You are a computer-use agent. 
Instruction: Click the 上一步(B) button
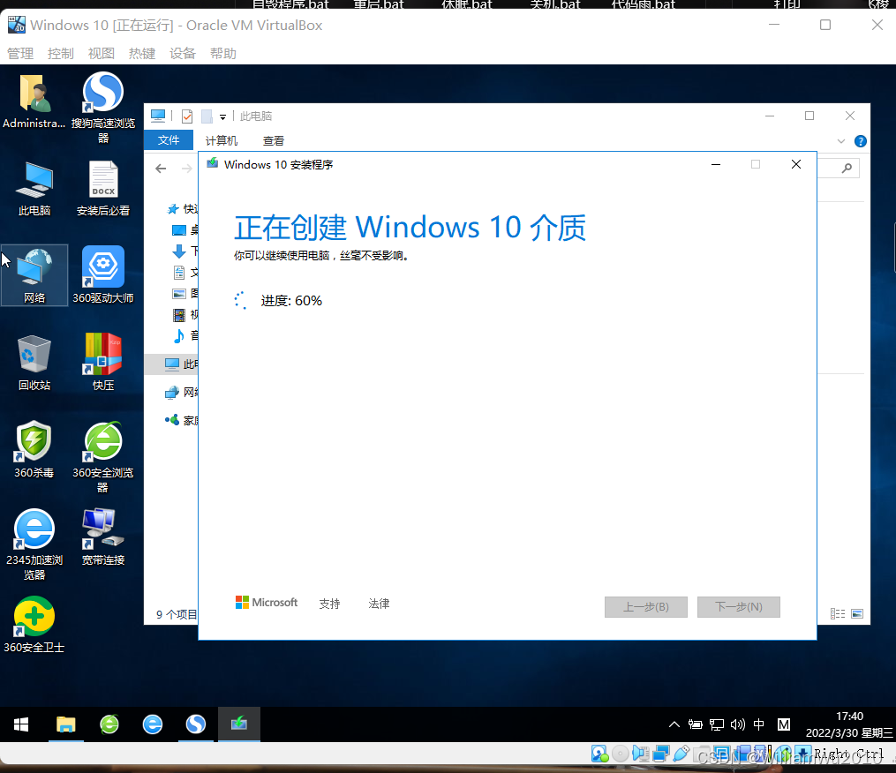[645, 607]
